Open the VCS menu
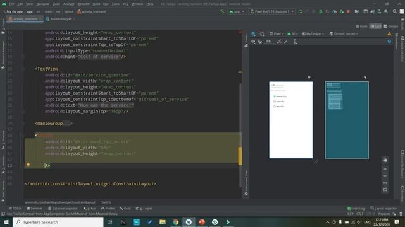 point(125,4)
